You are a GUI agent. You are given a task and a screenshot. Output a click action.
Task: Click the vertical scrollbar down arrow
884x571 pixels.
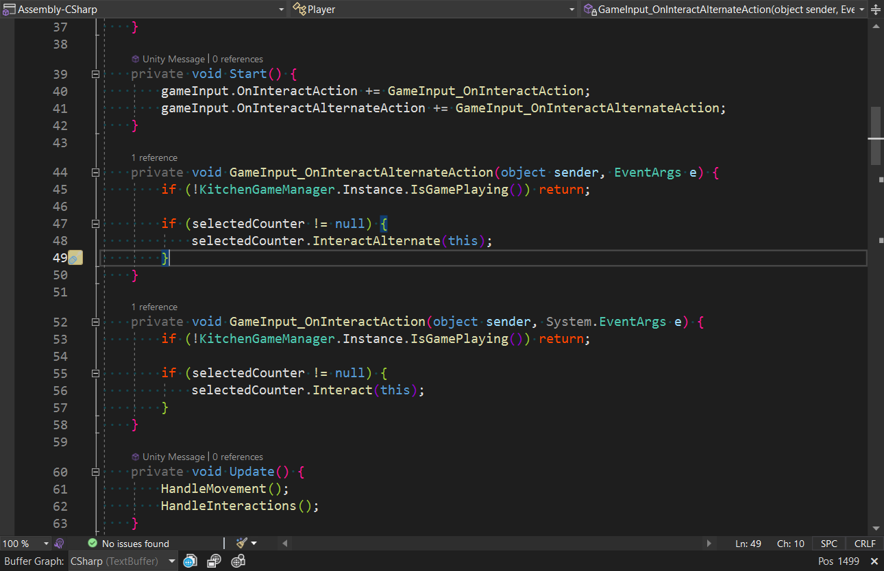pyautogui.click(x=876, y=528)
